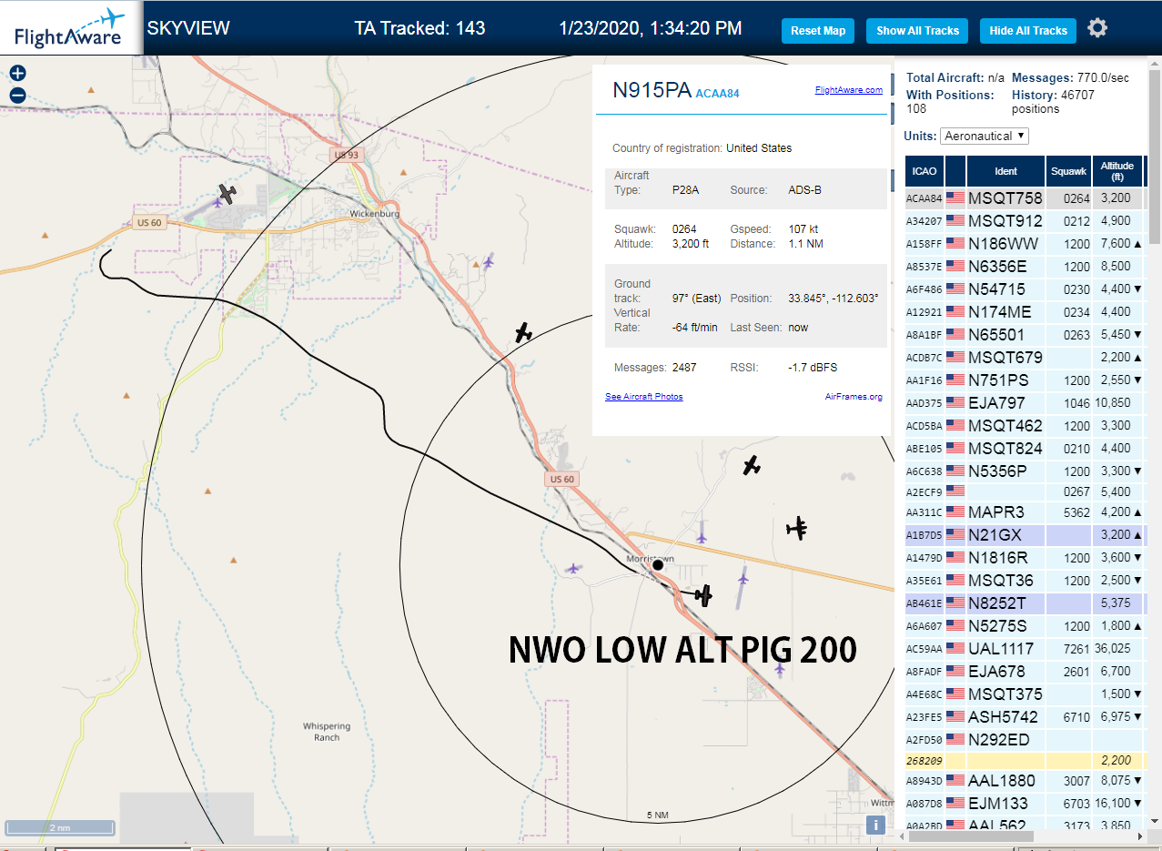Click the SKYVIEW title text

click(x=188, y=28)
